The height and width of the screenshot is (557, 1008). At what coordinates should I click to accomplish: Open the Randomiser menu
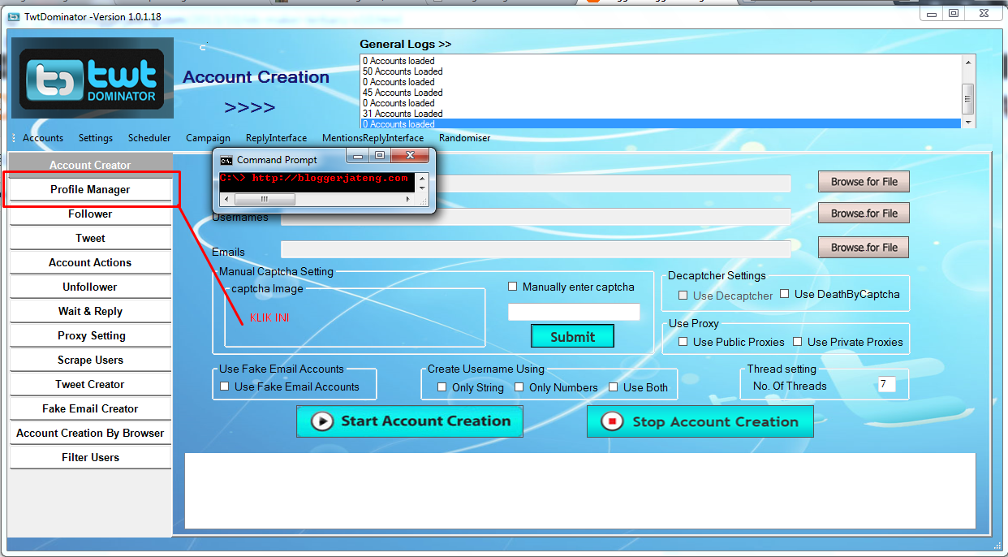(464, 138)
